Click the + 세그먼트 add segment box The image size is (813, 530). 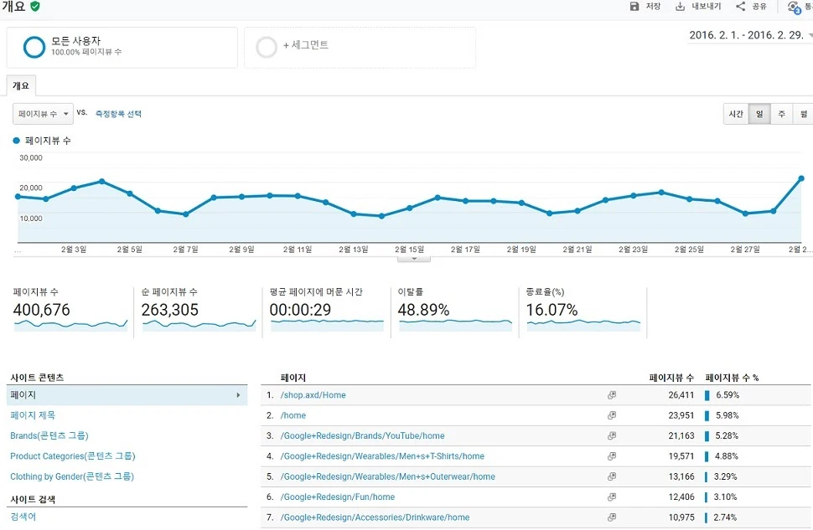point(360,47)
